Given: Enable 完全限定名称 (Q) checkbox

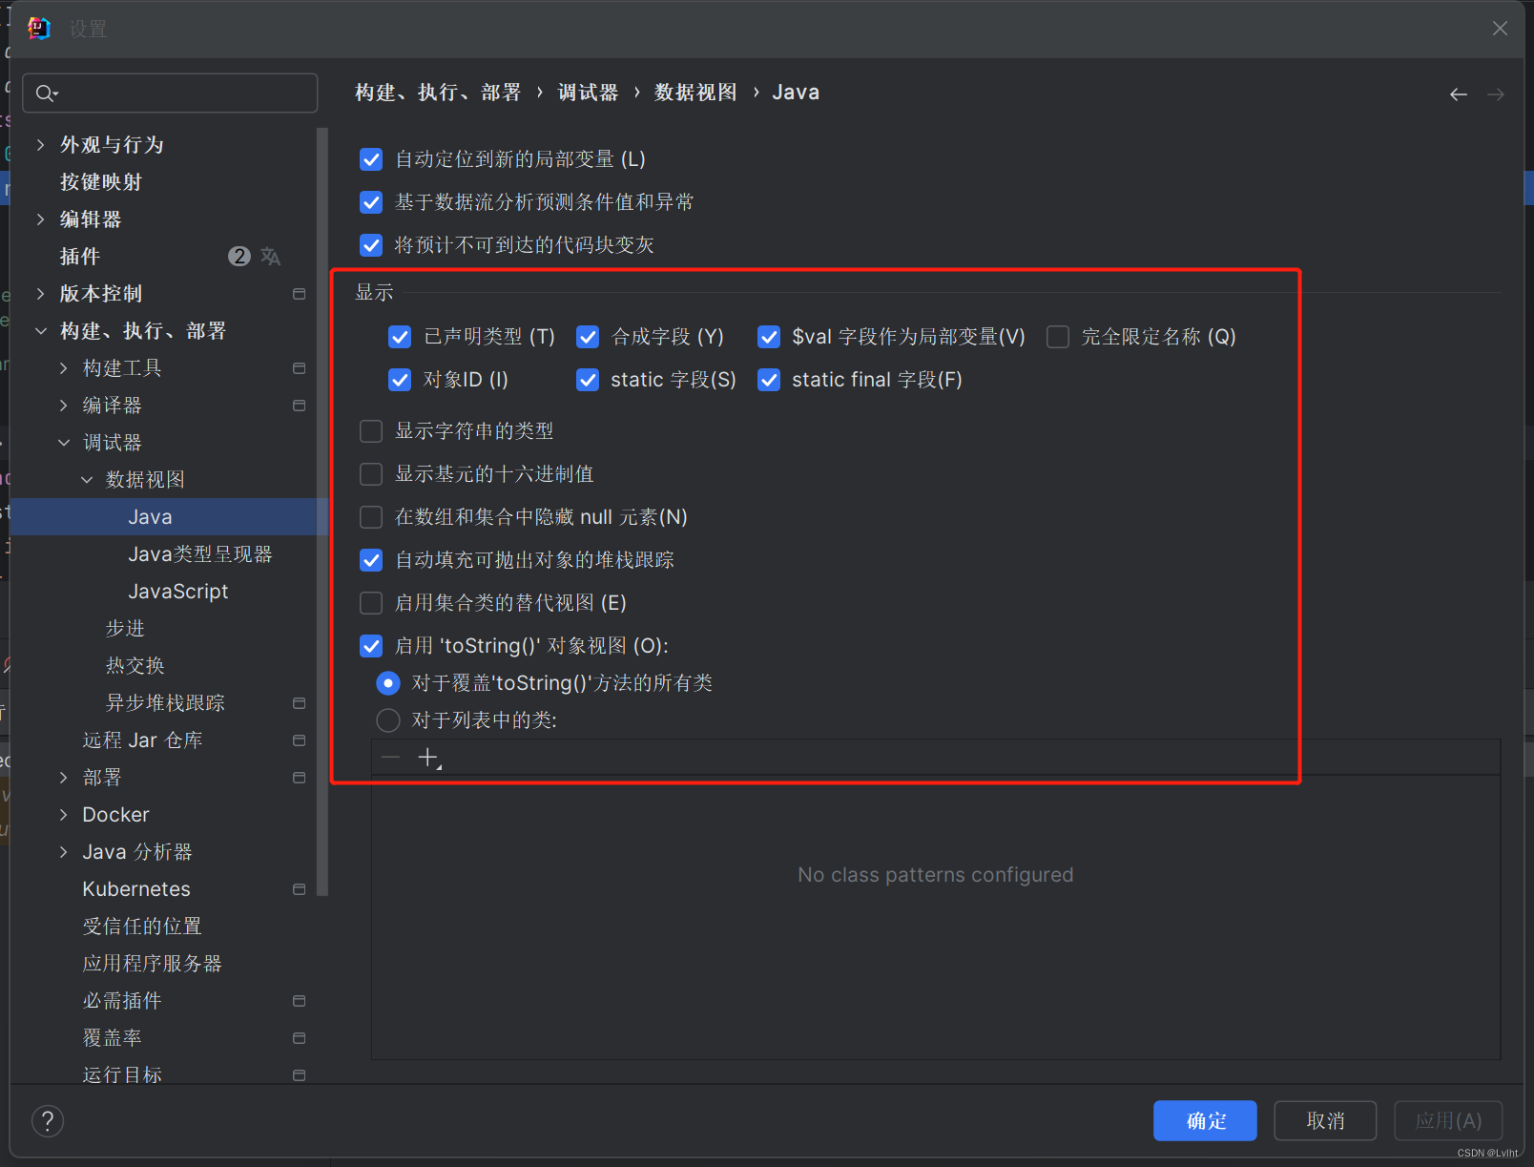Looking at the screenshot, I should click(1058, 337).
